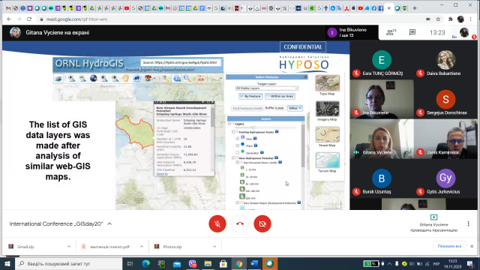The height and width of the screenshot is (270, 480).
Task: Open more options three-dot menu
Action: pyautogui.click(x=468, y=223)
